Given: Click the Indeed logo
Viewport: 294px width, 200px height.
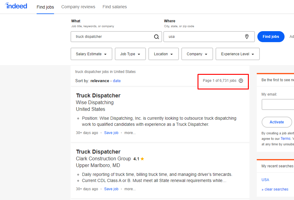Looking at the screenshot, I should click(16, 6).
